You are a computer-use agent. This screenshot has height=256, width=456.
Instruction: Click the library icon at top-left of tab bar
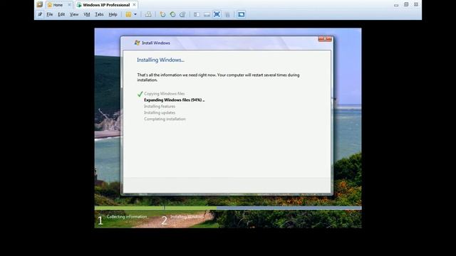[40, 5]
